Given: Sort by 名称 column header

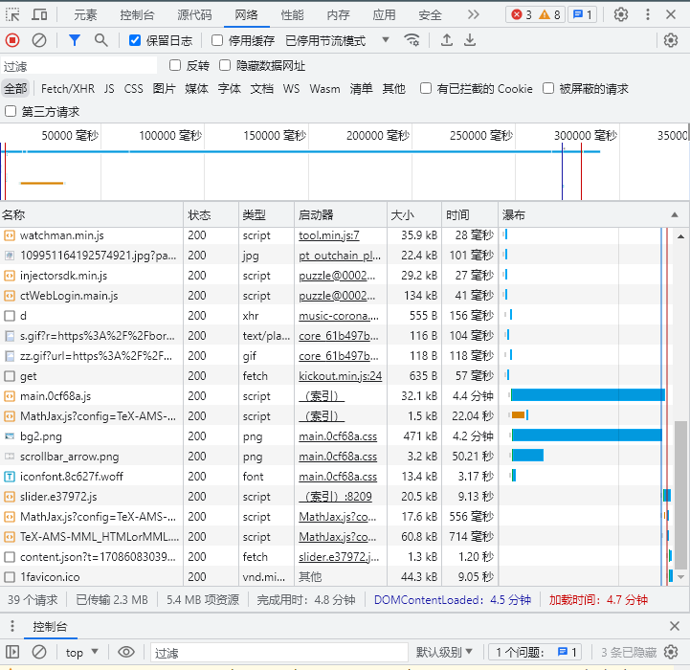Looking at the screenshot, I should tap(92, 214).
